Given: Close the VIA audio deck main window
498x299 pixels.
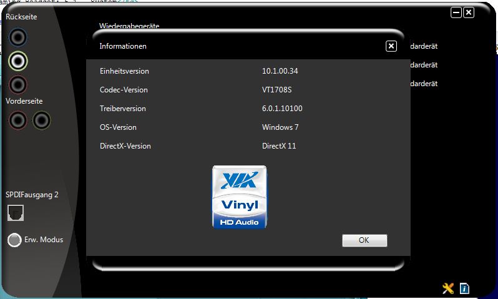Looking at the screenshot, I should 469,12.
